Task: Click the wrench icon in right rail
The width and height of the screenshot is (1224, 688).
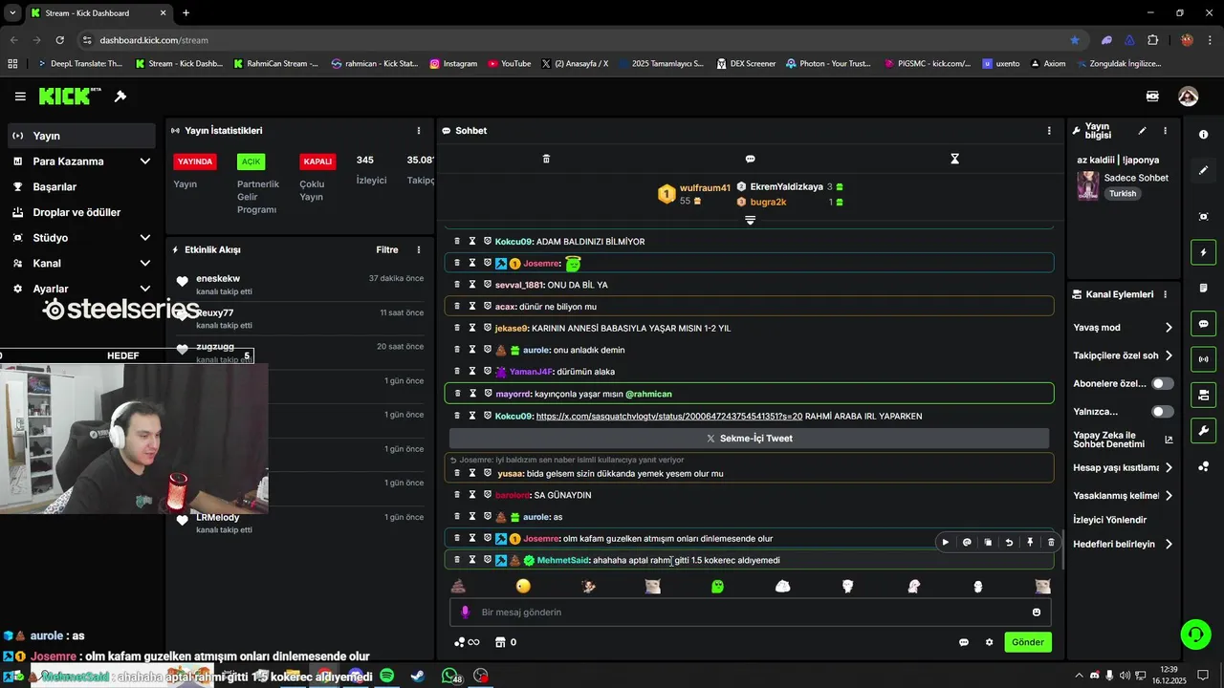Action: click(1203, 430)
